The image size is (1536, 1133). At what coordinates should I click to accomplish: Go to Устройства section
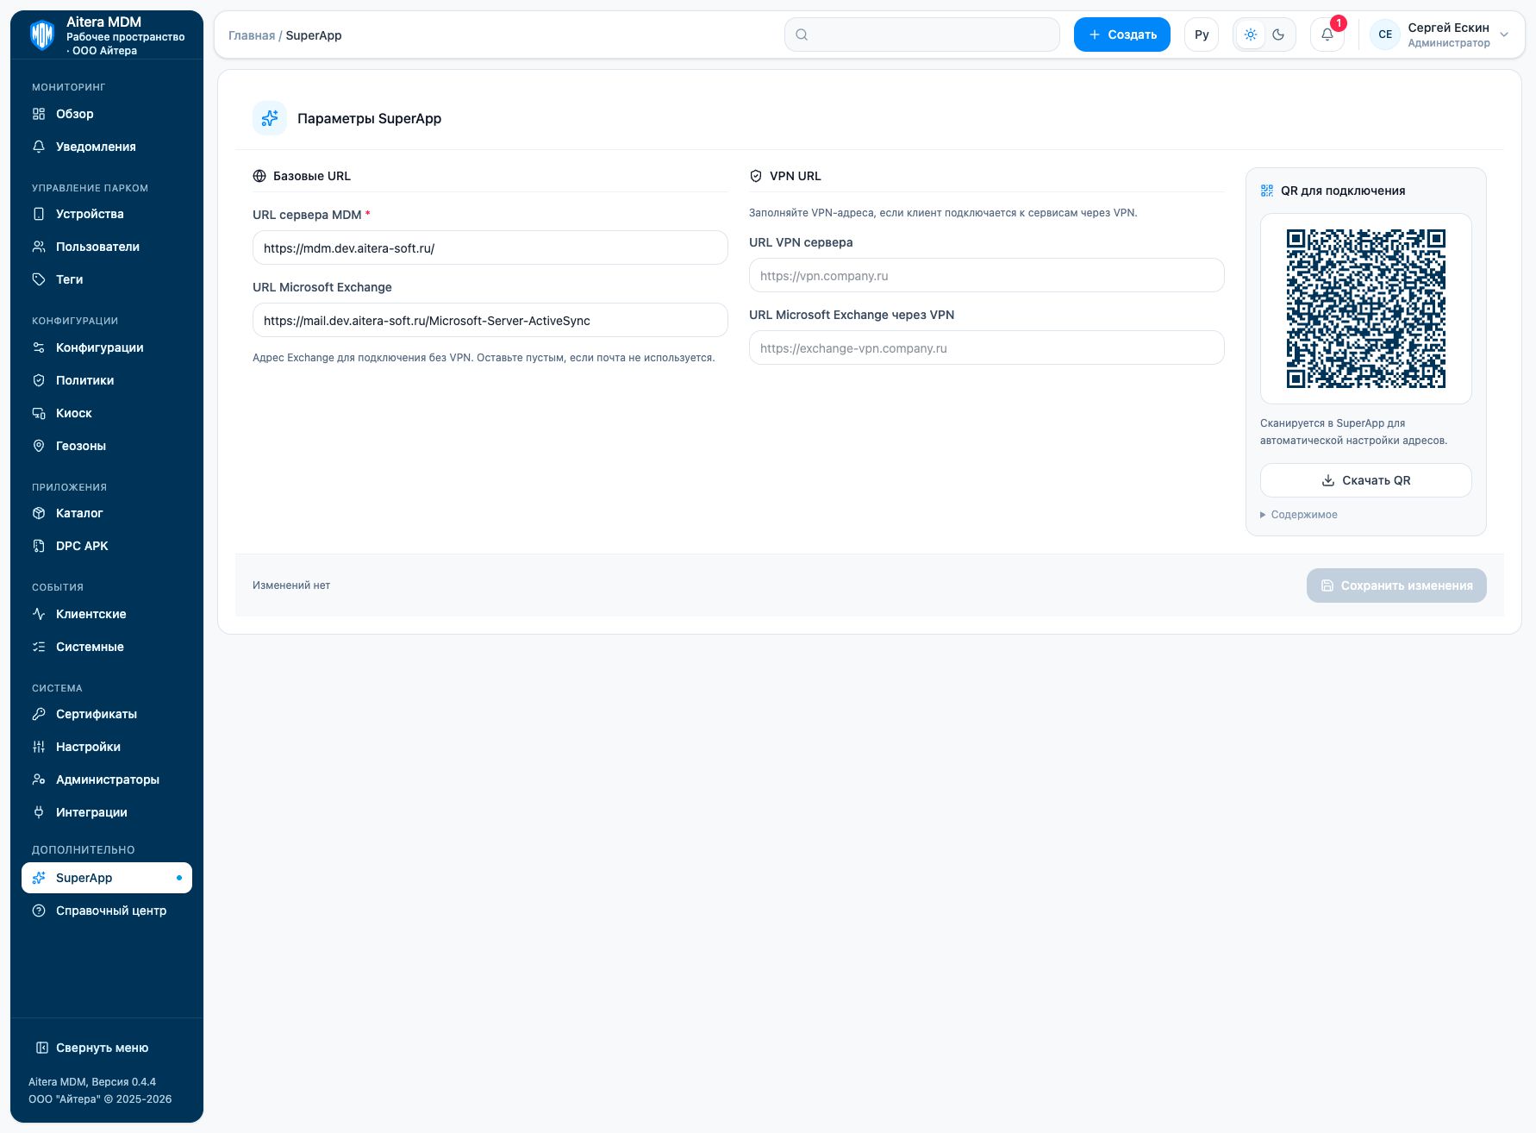(x=107, y=214)
